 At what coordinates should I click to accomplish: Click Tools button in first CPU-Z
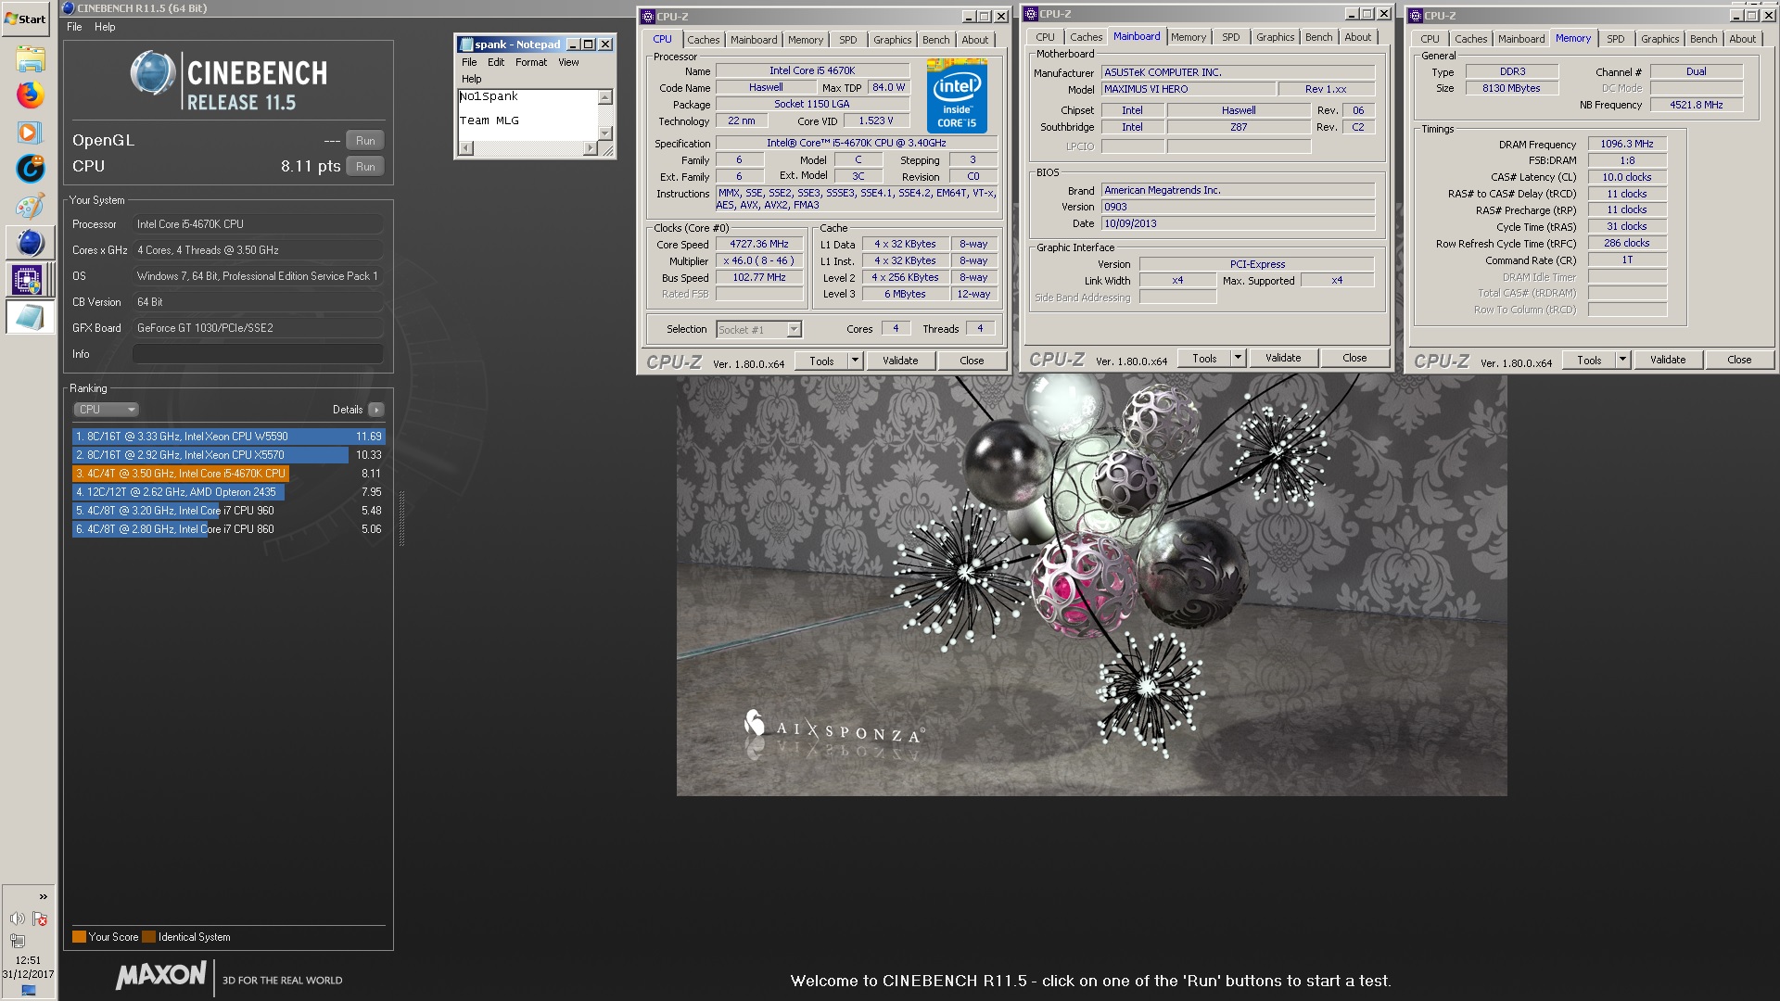pos(821,361)
